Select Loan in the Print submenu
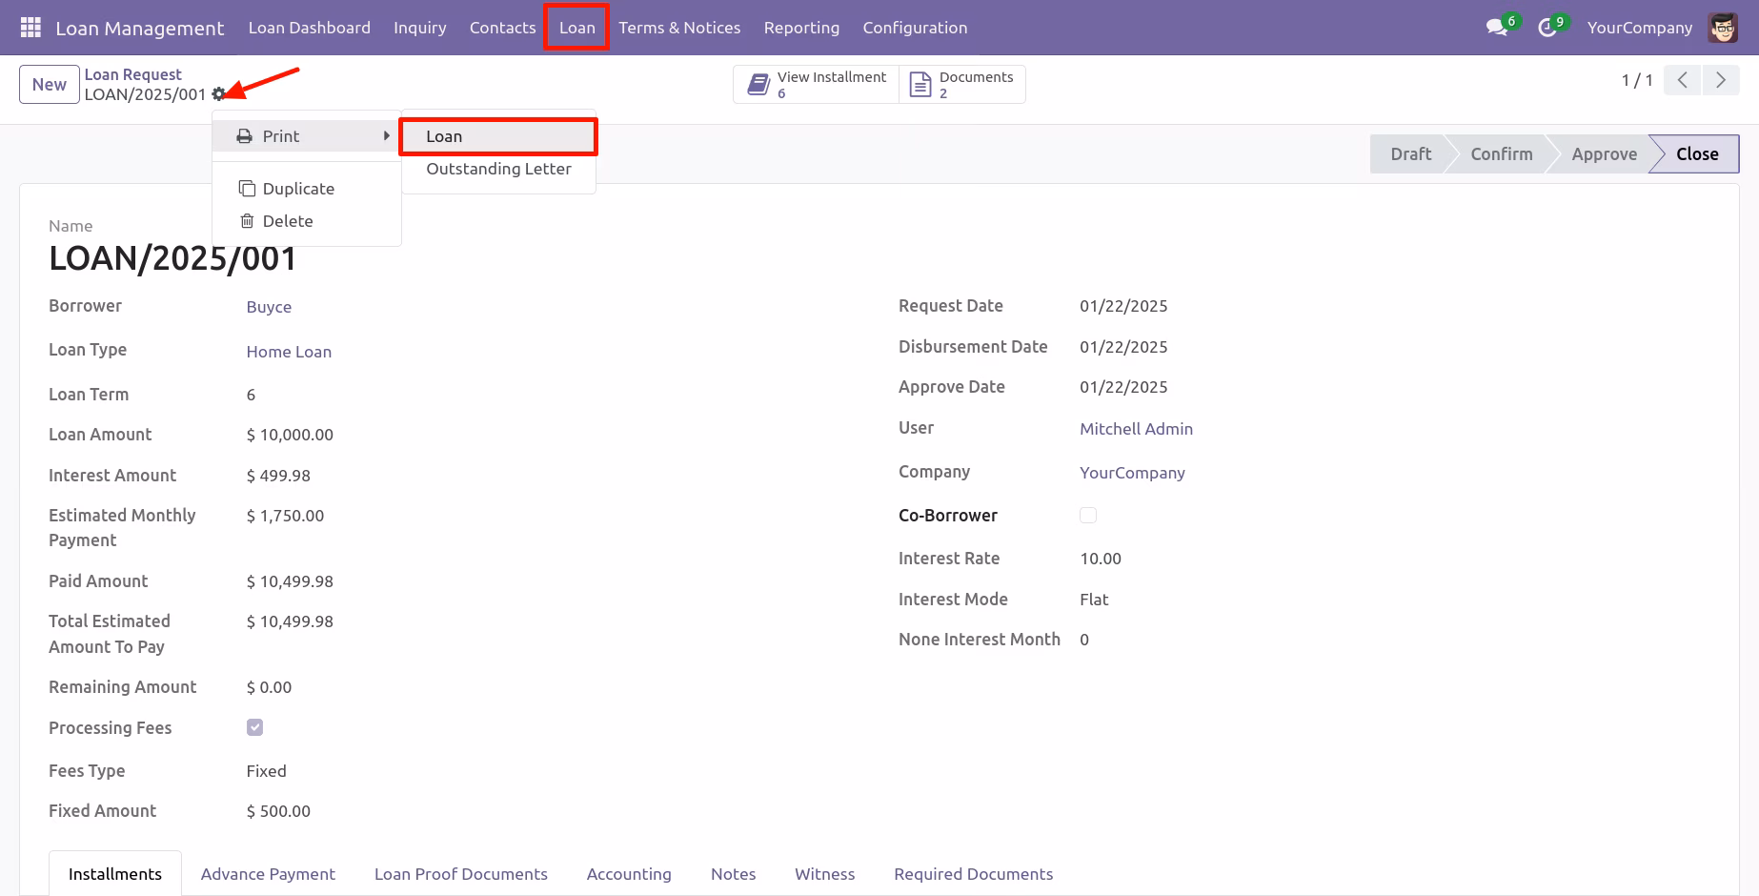This screenshot has height=896, width=1759. pyautogui.click(x=498, y=136)
